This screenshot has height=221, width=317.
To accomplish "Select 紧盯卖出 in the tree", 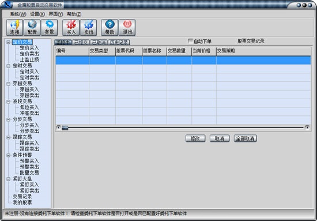I will coord(29,190).
